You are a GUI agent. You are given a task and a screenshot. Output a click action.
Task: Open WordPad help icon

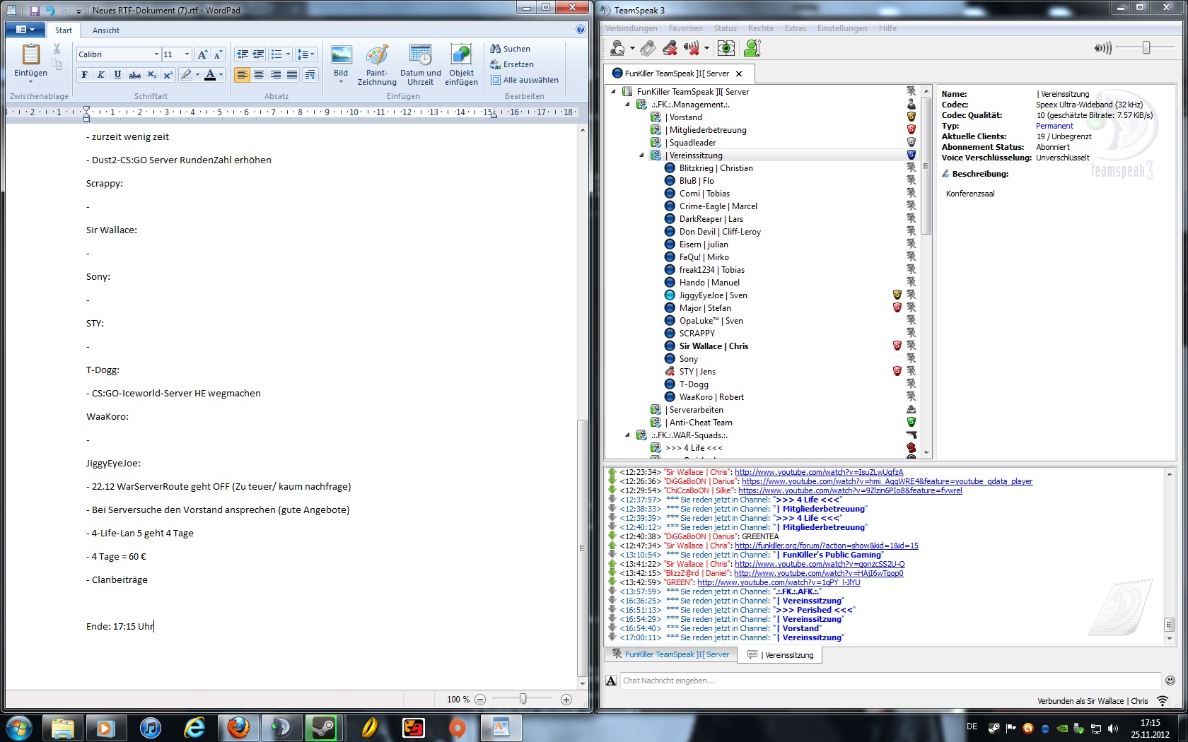581,30
